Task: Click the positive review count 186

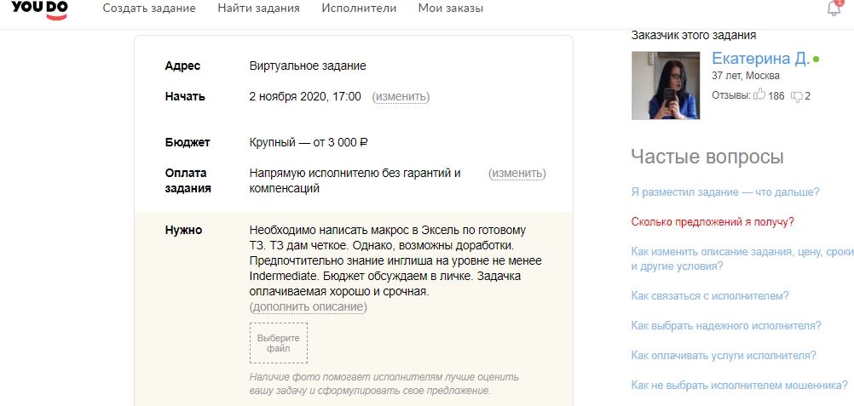Action: click(x=776, y=96)
